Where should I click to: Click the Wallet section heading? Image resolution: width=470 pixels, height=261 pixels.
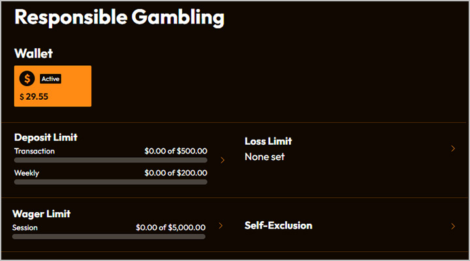click(33, 54)
